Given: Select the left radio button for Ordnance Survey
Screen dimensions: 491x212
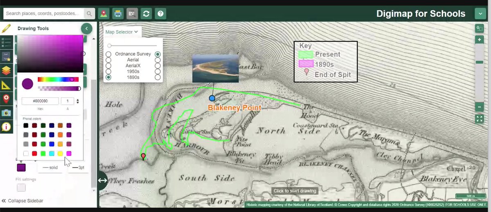Looking at the screenshot, I should coord(108,54).
